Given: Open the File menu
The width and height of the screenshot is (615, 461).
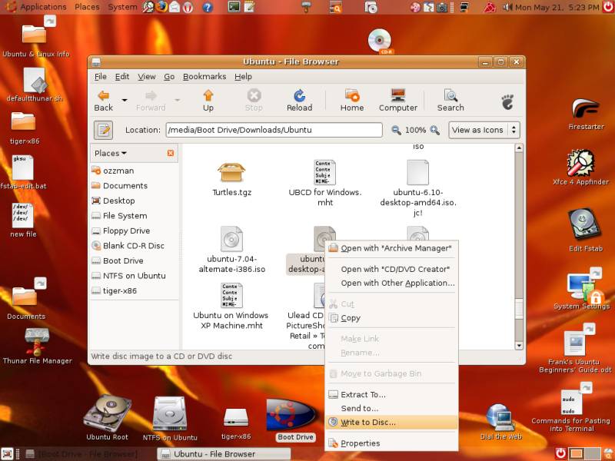Looking at the screenshot, I should (x=101, y=76).
